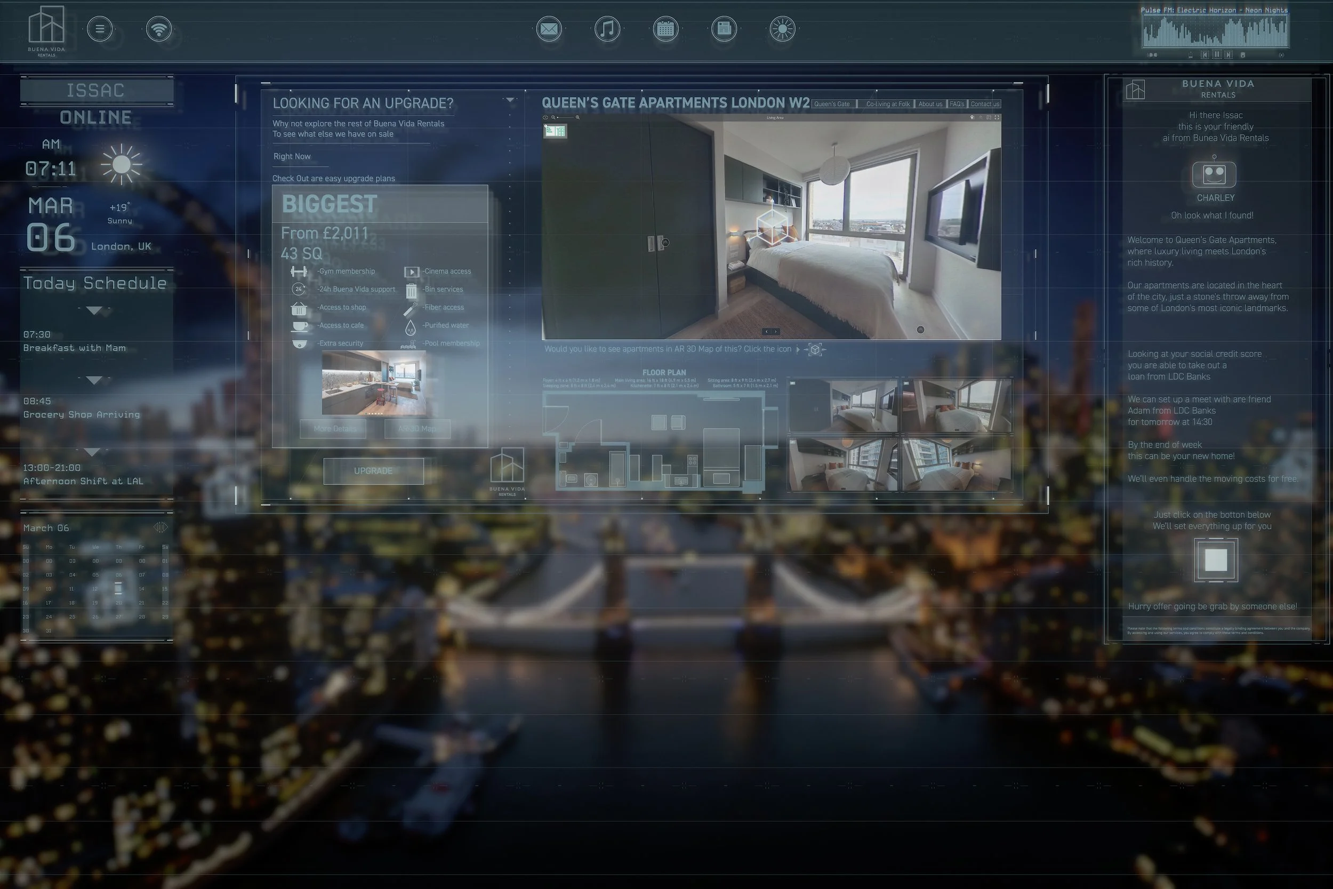
Task: Open the music note app
Action: pos(607,29)
